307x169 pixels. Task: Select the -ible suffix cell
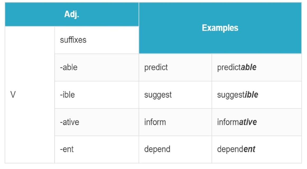(97, 95)
